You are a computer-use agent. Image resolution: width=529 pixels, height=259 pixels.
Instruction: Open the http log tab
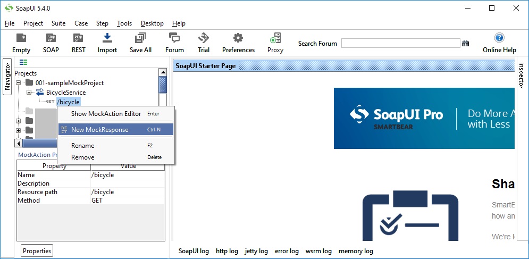(227, 251)
